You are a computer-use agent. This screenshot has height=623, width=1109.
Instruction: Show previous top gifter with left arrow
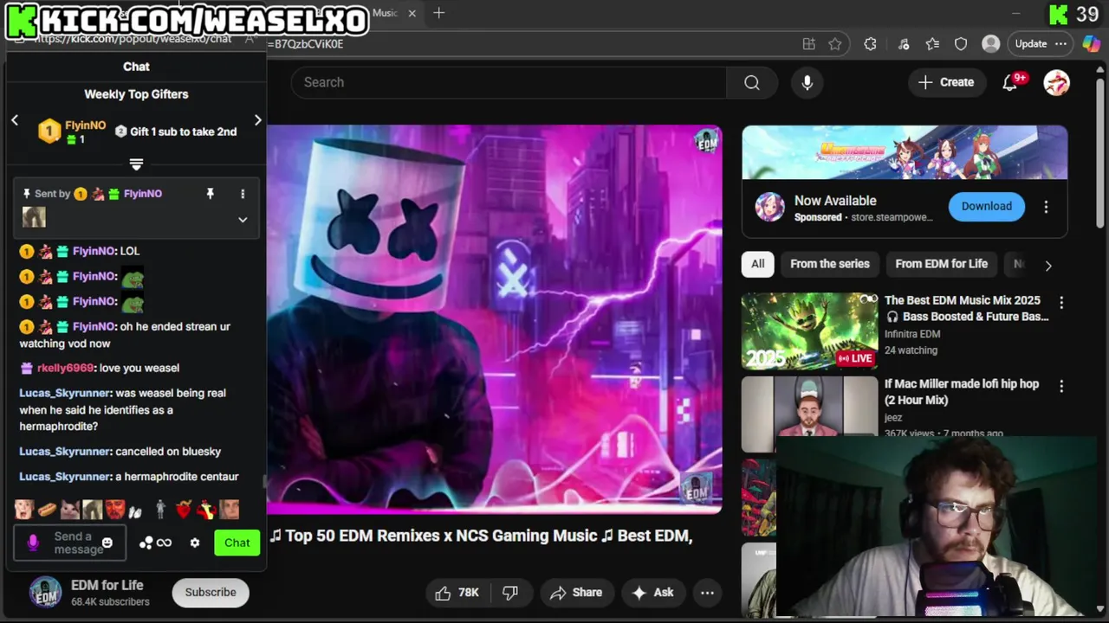click(x=15, y=120)
